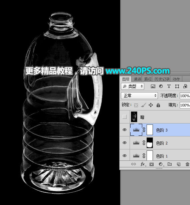Click the 色阶 1 levels adjustment icon
This screenshot has width=190, height=205.
[136, 156]
